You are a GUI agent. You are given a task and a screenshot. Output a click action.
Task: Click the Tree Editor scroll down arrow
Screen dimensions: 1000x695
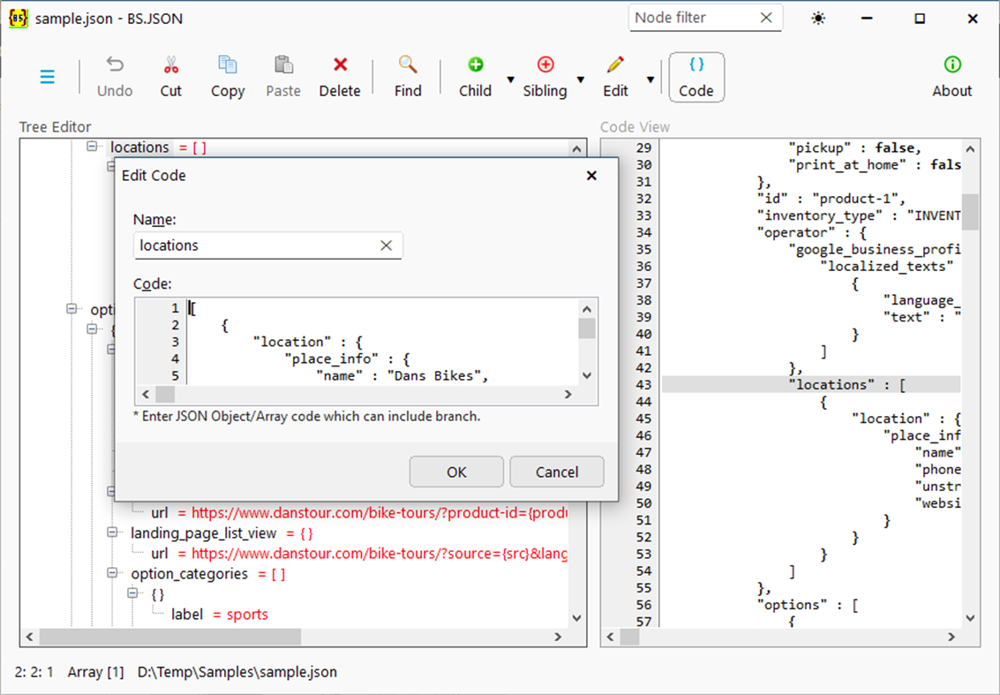(576, 618)
